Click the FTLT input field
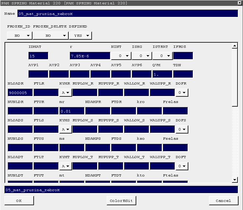The image size is (243, 210). click(46, 166)
